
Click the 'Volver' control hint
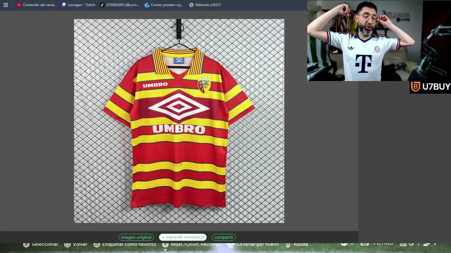(x=76, y=244)
